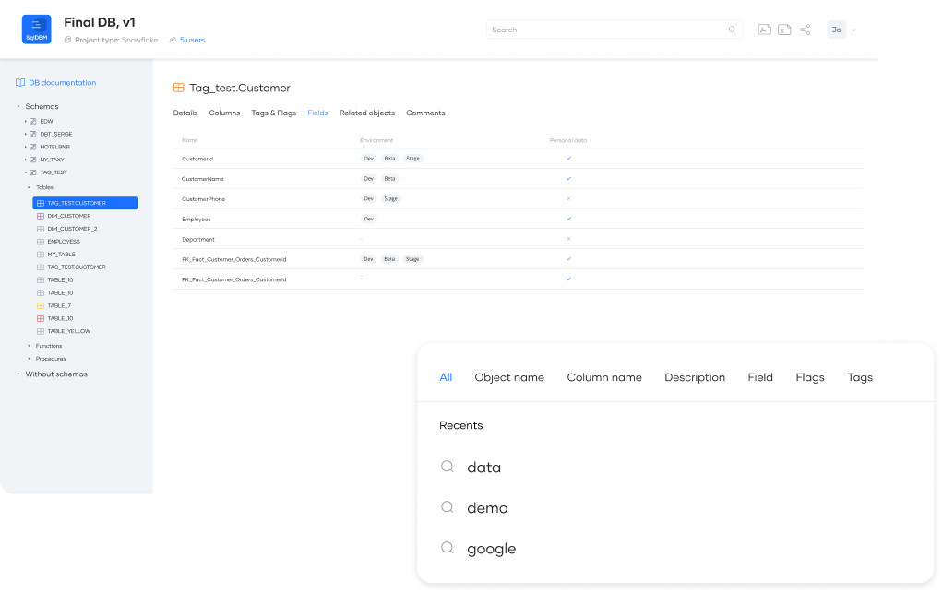Toggle personal data mark for CustomerPhone
Viewport: 943px width, 594px height.
tap(568, 198)
